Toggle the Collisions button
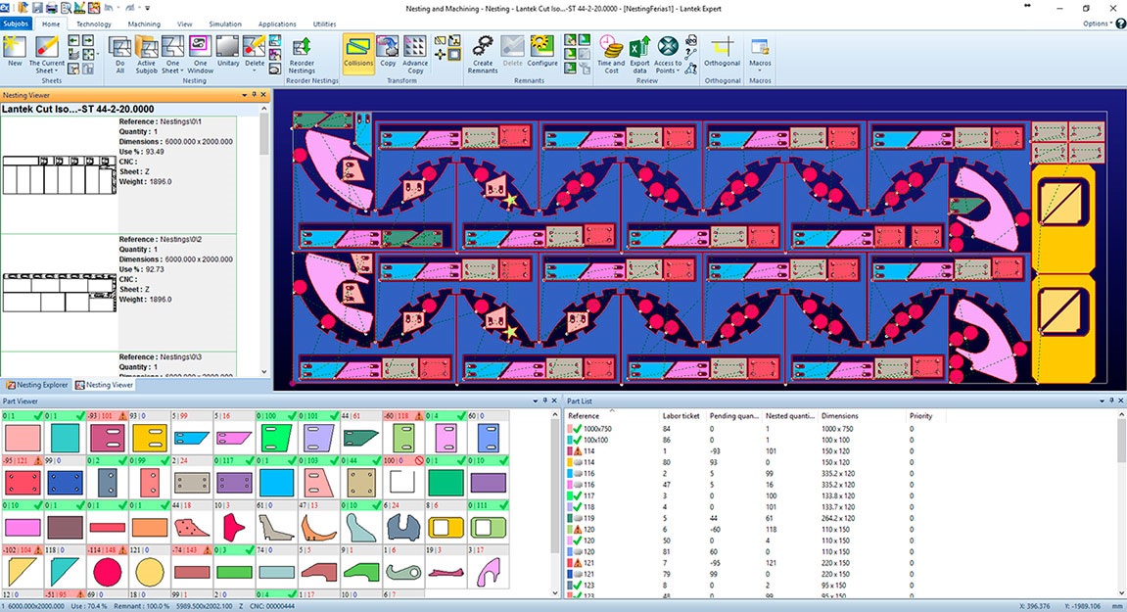 point(358,53)
